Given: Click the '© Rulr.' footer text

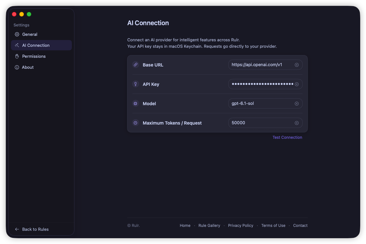Looking at the screenshot, I should pyautogui.click(x=133, y=226).
